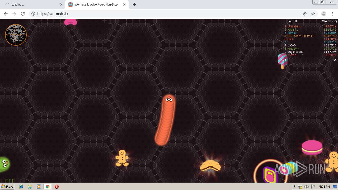The width and height of the screenshot is (338, 190).
Task: Close the Wormate.io tab
Action: (x=124, y=4)
